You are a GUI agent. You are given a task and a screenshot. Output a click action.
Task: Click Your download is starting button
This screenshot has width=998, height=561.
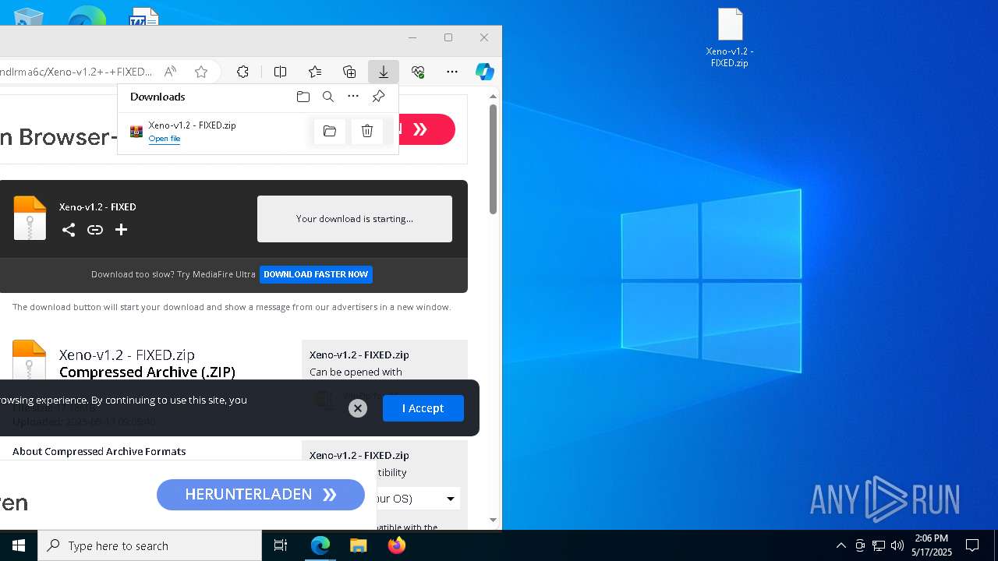[355, 219]
